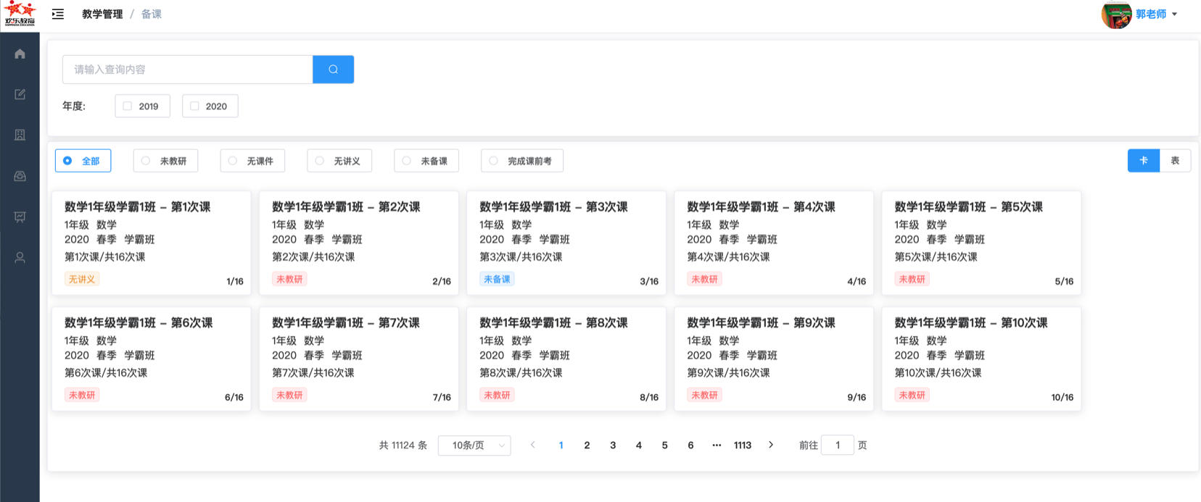Click the 共 11124 条 total count
This screenshot has width=1201, height=502.
click(x=403, y=445)
